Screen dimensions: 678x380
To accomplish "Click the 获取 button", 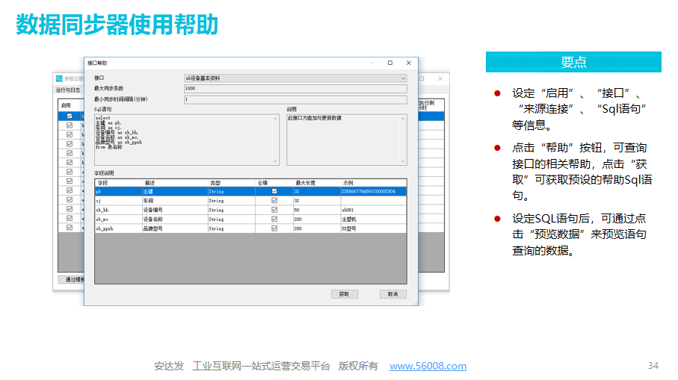I will (344, 294).
